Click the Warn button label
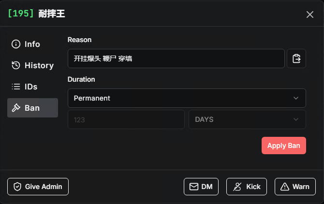This screenshot has width=324, height=204. click(301, 187)
